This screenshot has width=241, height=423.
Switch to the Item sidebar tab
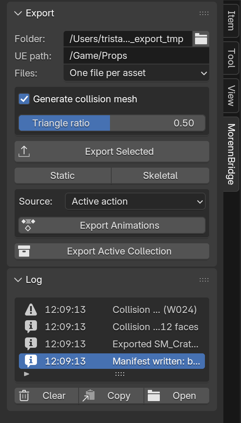[231, 21]
